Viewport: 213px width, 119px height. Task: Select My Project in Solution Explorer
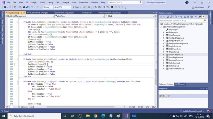(174, 29)
